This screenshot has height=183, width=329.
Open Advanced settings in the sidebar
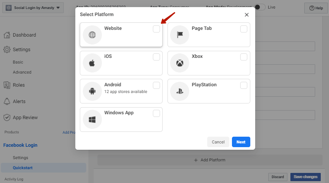[22, 72]
